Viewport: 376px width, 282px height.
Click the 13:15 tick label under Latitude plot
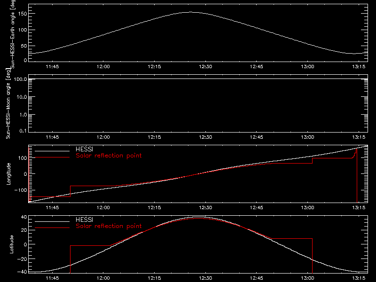pyautogui.click(x=359, y=278)
